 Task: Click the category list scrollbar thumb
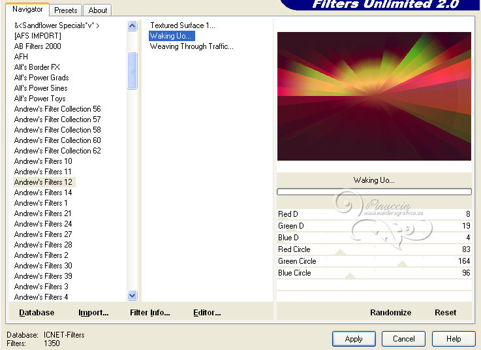pyautogui.click(x=132, y=71)
